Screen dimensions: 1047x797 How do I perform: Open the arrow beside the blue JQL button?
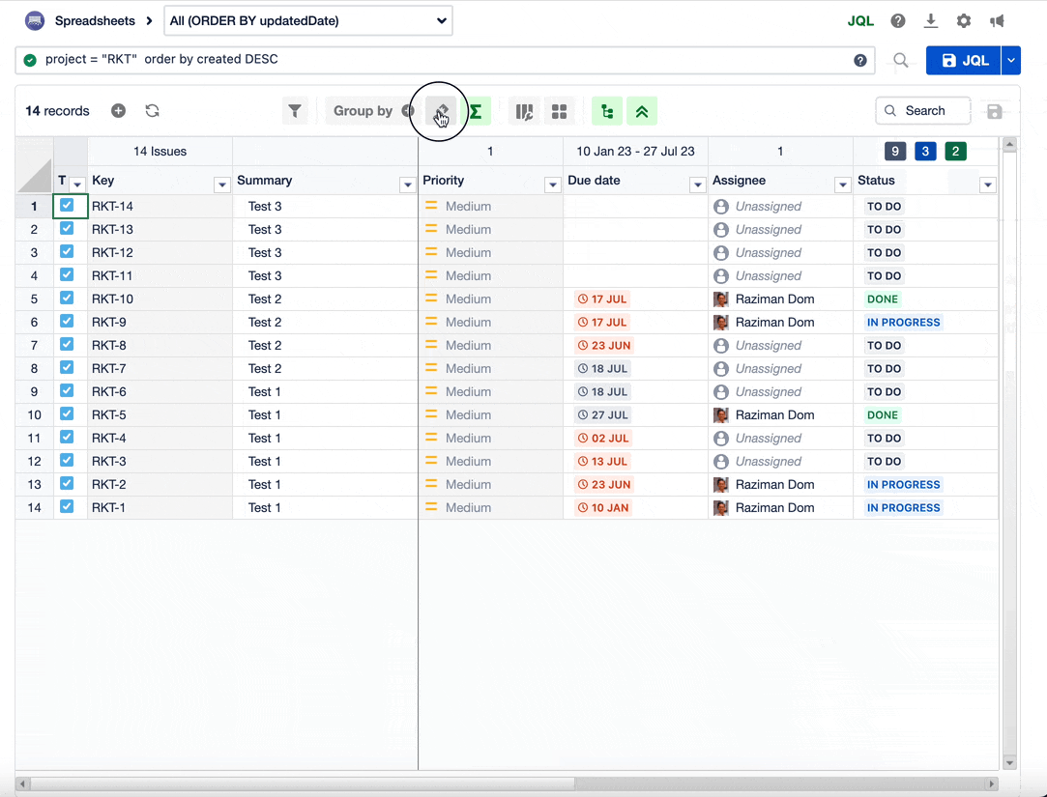[1011, 61]
